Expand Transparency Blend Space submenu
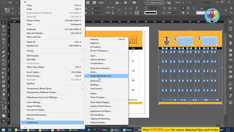The width and height of the screenshot is (234, 132). click(54, 89)
